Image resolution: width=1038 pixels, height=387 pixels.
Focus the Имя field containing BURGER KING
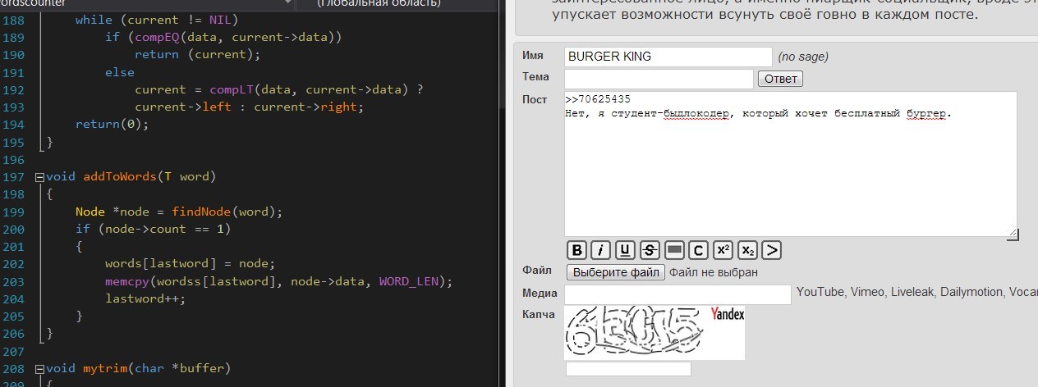668,57
